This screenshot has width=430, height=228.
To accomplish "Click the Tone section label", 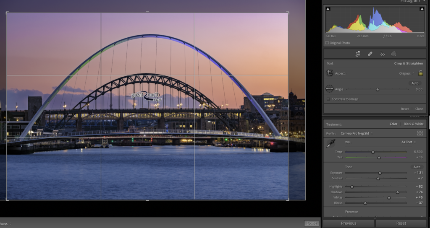I will pos(348,167).
